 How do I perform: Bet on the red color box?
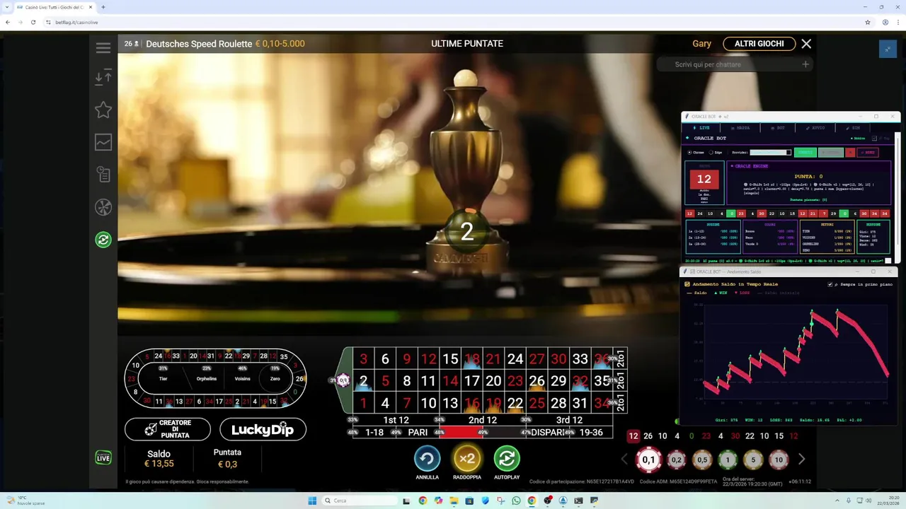point(461,433)
